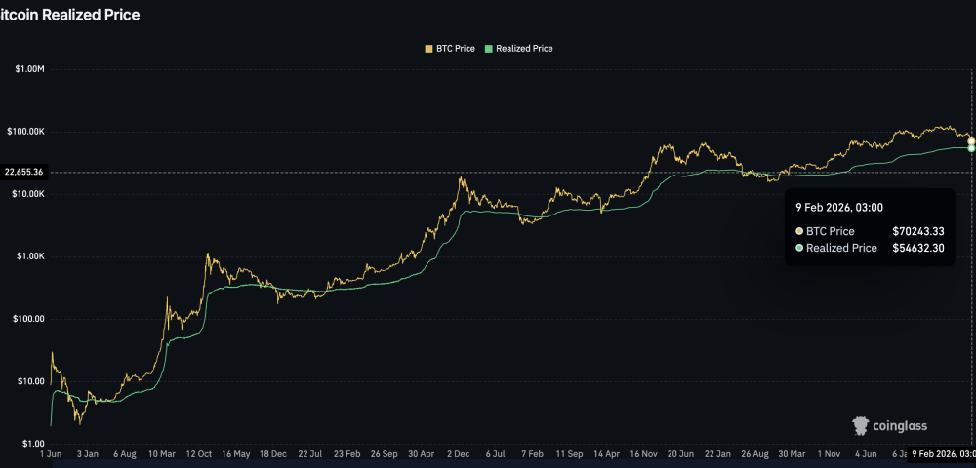Screen dimensions: 976x468
Task: Click the 2 Dec x-axis date
Action: 458,455
